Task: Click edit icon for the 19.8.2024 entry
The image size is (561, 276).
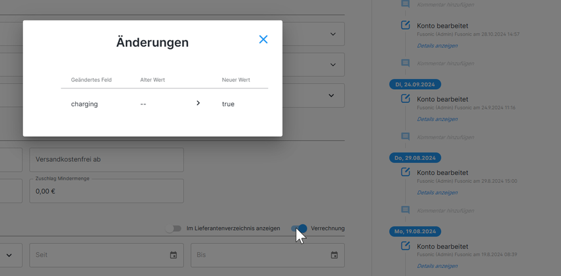Action: point(405,246)
